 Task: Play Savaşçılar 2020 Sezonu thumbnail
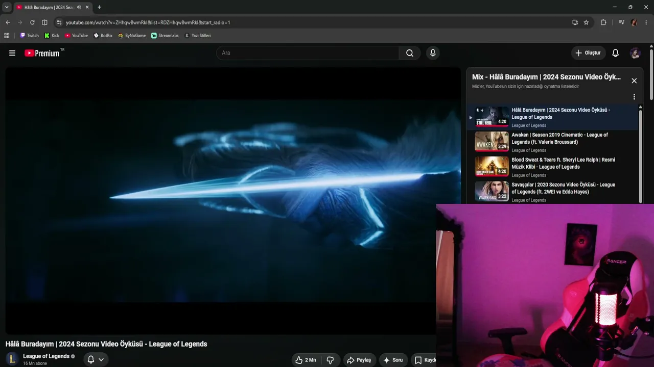click(x=492, y=191)
